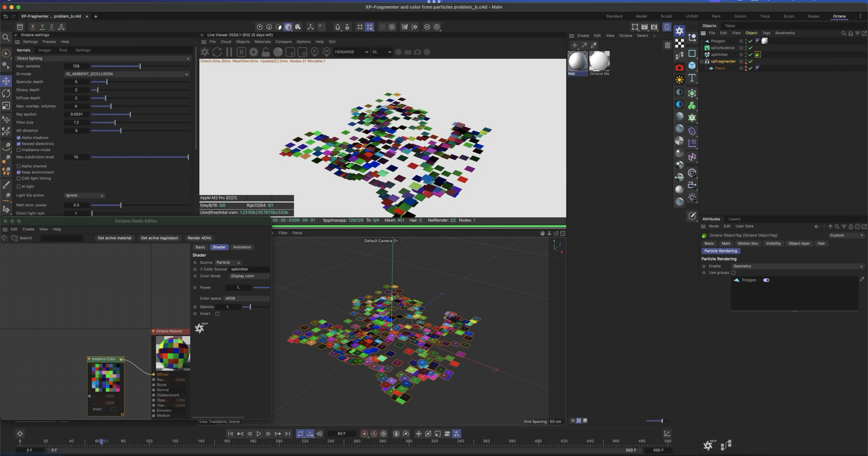Screen dimensions: 868x456
Task: Click the Live Viewer pause render icon
Action: [x=229, y=52]
